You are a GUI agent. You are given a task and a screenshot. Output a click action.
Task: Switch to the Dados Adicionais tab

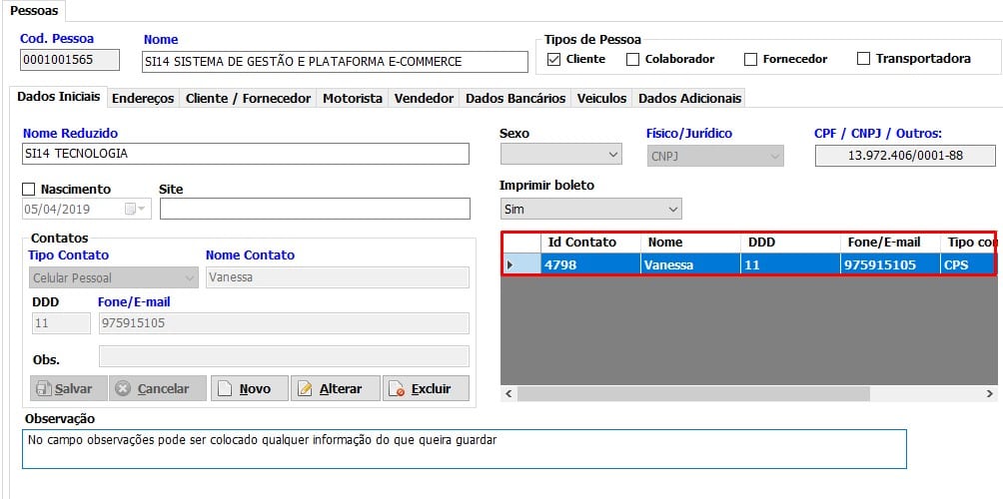point(689,99)
